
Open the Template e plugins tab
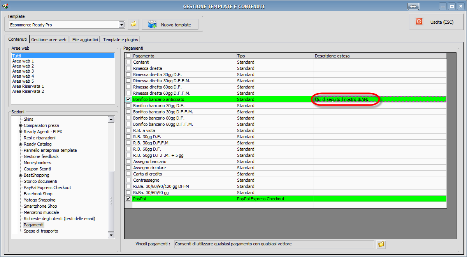tap(120, 40)
